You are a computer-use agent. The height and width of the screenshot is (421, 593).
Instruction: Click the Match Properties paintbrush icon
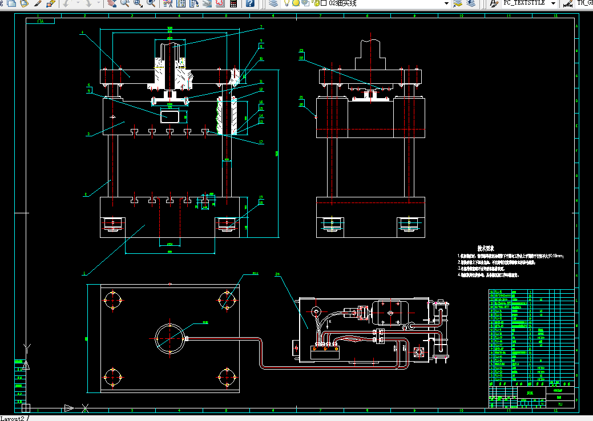[x=38, y=3]
